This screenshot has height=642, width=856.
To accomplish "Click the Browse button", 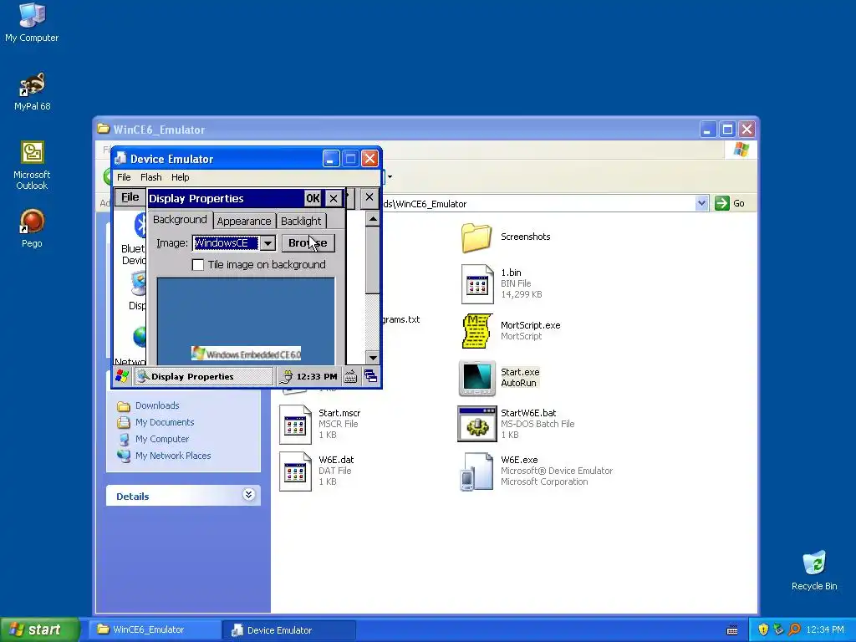I will point(308,243).
